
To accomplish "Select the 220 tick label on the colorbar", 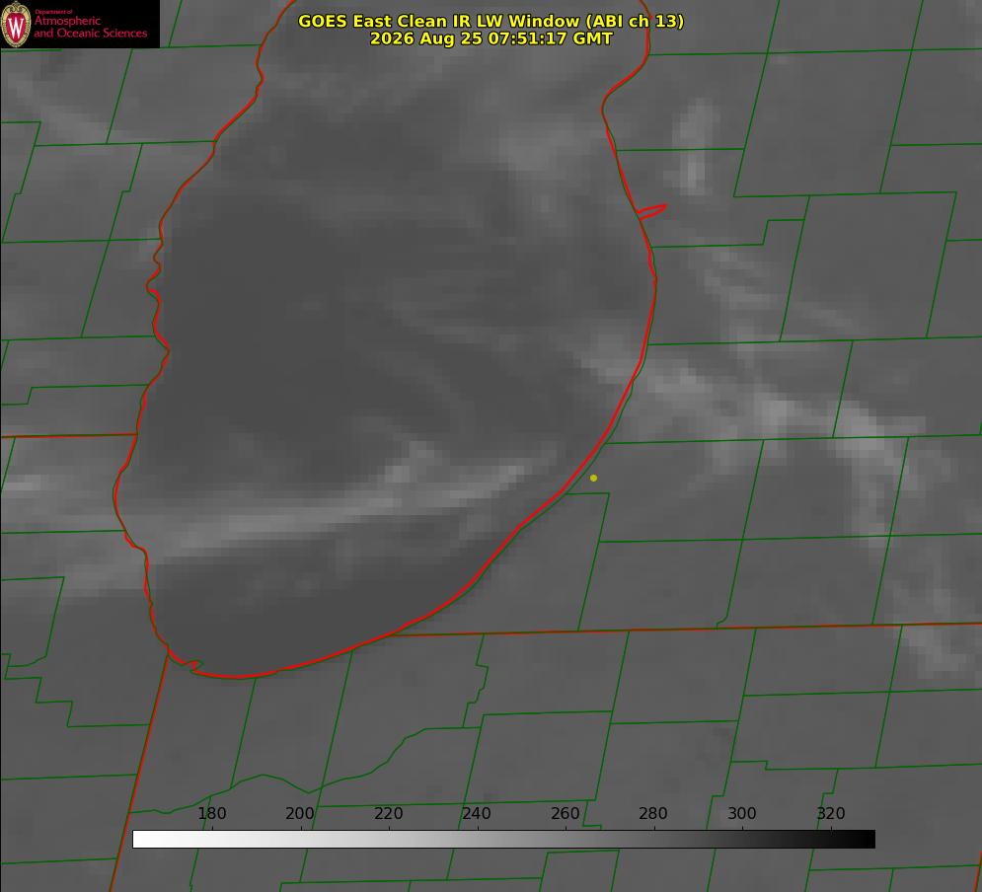I will [388, 813].
